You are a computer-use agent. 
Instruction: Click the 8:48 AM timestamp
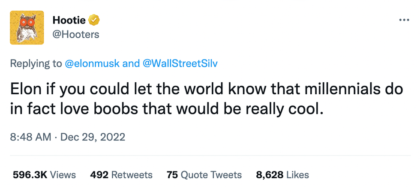click(x=29, y=137)
